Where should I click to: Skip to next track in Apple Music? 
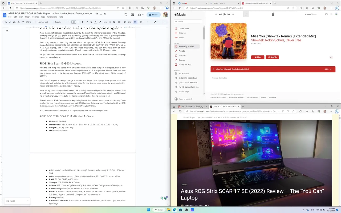[x=229, y=14]
